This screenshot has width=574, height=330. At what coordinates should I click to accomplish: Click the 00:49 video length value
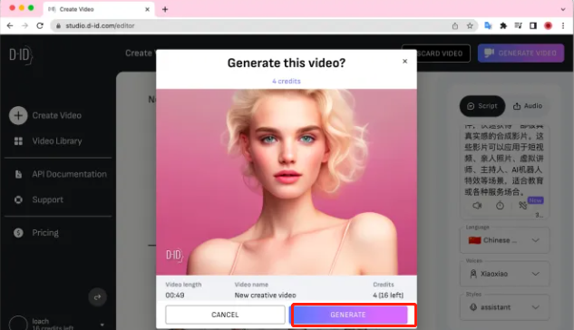coord(175,296)
